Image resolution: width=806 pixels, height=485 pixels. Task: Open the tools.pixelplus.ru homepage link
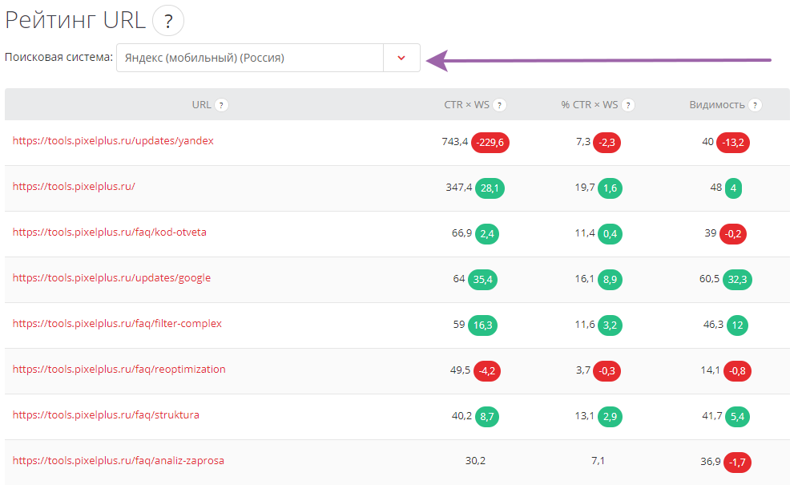coord(74,186)
